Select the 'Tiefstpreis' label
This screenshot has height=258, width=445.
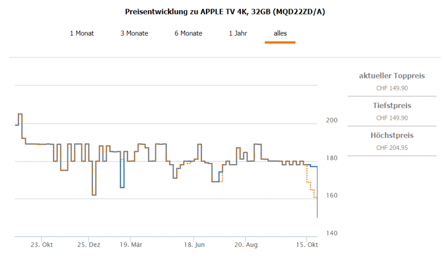click(x=392, y=106)
